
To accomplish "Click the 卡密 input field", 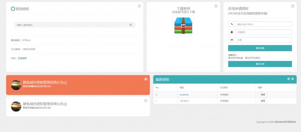I will pyautogui.click(x=263, y=40).
